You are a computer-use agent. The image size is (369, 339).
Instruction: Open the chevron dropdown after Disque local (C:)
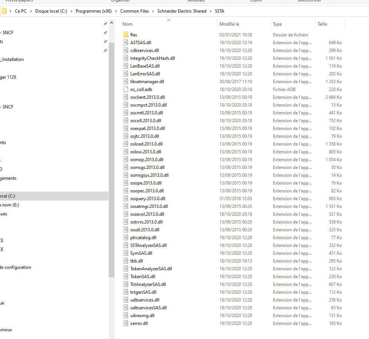tap(71, 11)
